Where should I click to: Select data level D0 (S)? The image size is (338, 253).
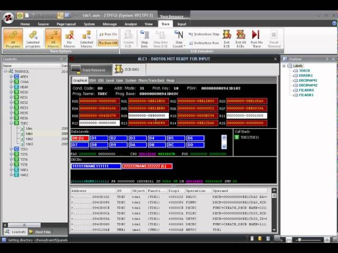80,138
